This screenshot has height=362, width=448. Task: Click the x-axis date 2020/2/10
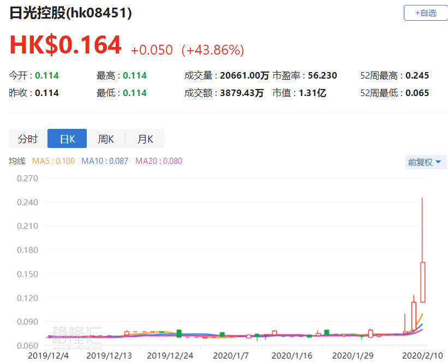[x=422, y=355]
